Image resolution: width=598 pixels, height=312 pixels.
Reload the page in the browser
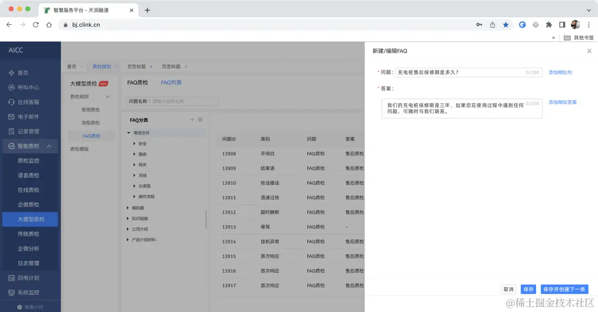coord(36,25)
